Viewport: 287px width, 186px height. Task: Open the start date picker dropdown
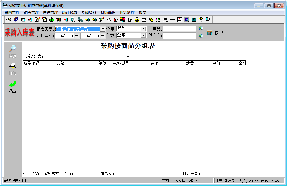pyautogui.click(x=77, y=36)
